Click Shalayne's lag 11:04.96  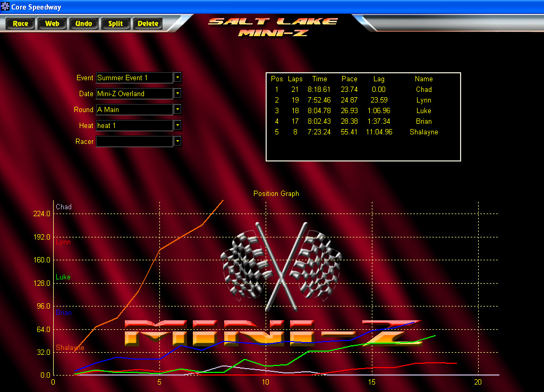[379, 132]
